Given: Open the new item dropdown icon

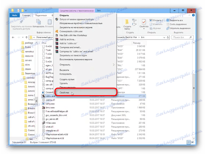Looking at the screenshot, I should click(134, 20).
